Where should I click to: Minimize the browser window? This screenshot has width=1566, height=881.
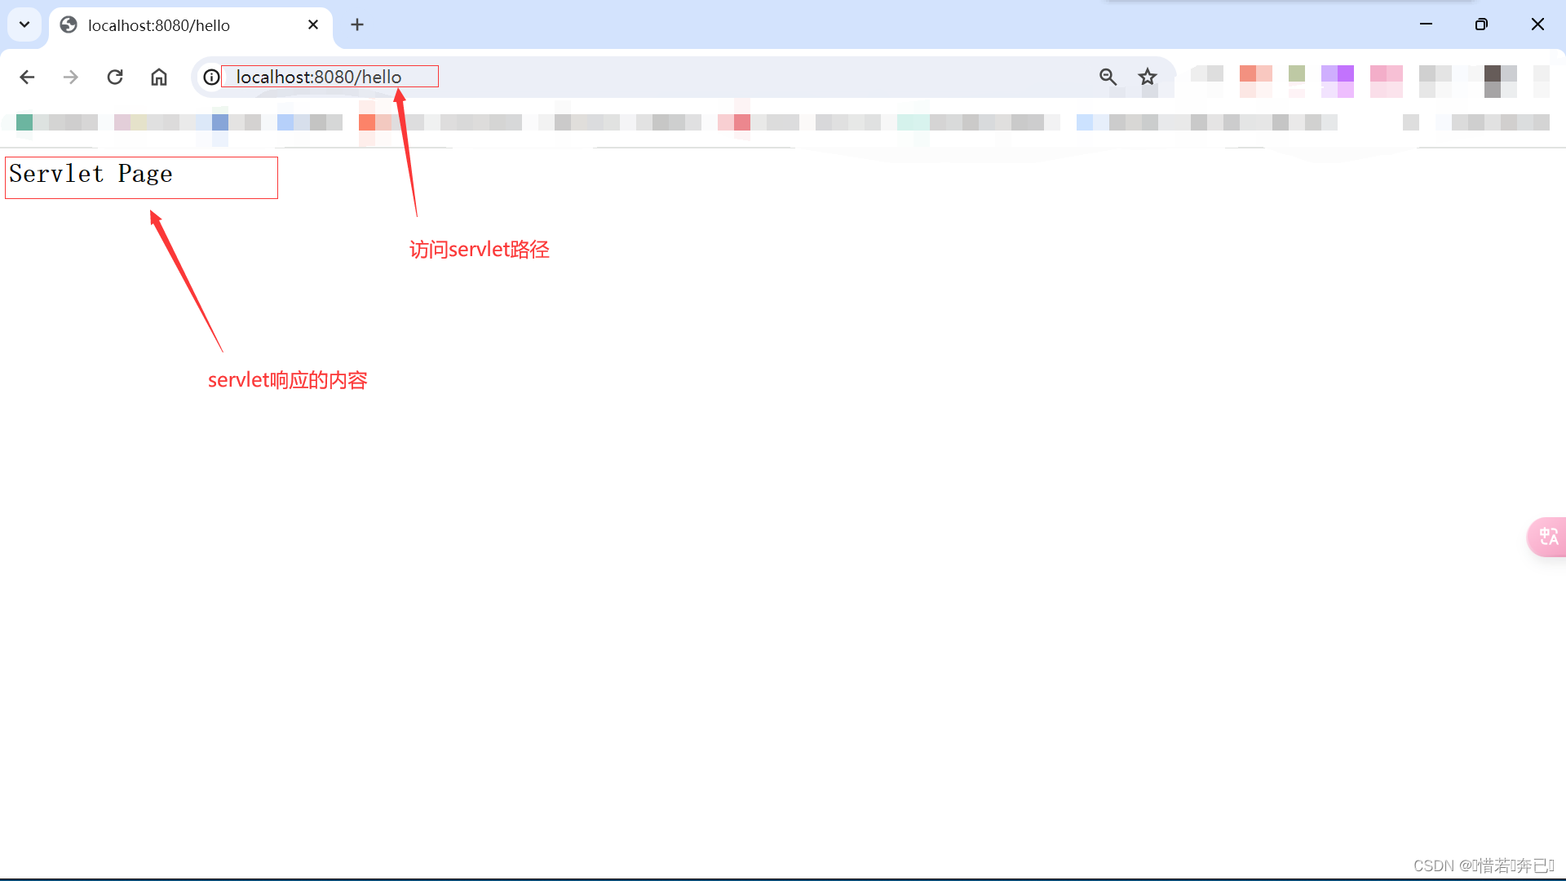tap(1426, 24)
